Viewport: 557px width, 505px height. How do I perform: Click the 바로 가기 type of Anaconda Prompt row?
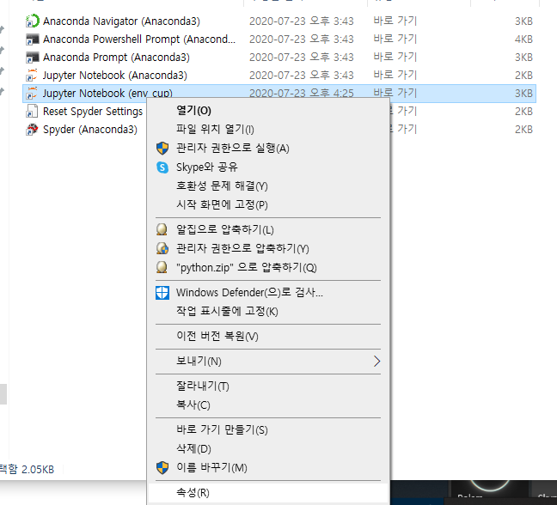(x=395, y=57)
